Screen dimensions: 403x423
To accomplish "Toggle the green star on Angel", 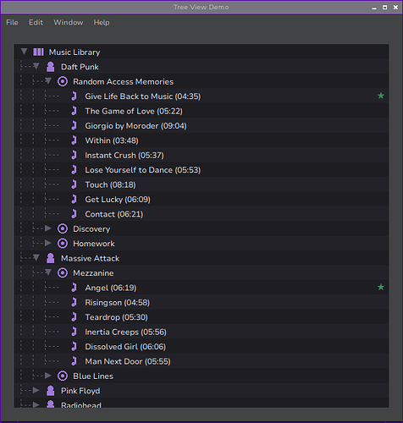I will (381, 288).
